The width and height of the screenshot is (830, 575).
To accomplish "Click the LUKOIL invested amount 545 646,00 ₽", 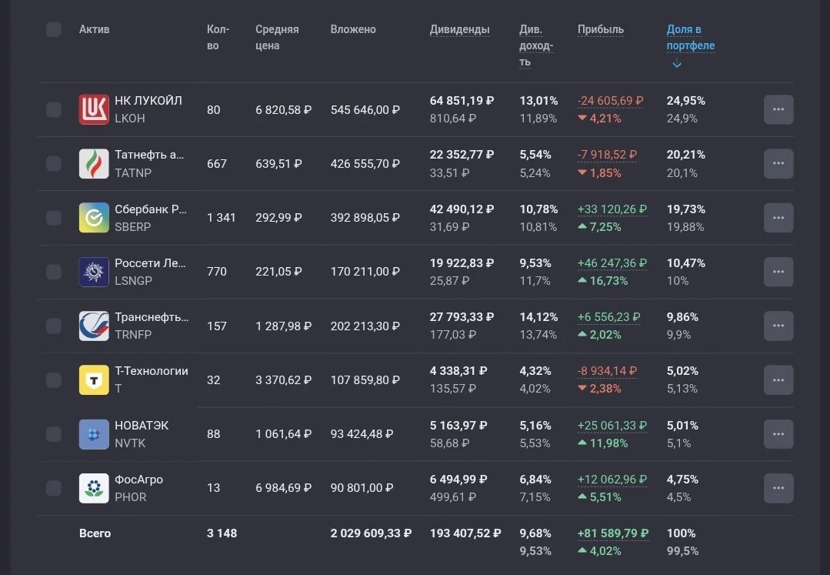I will coord(365,109).
